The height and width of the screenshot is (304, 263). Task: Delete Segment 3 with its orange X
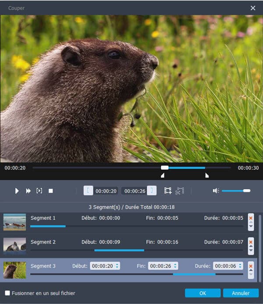pos(251,266)
